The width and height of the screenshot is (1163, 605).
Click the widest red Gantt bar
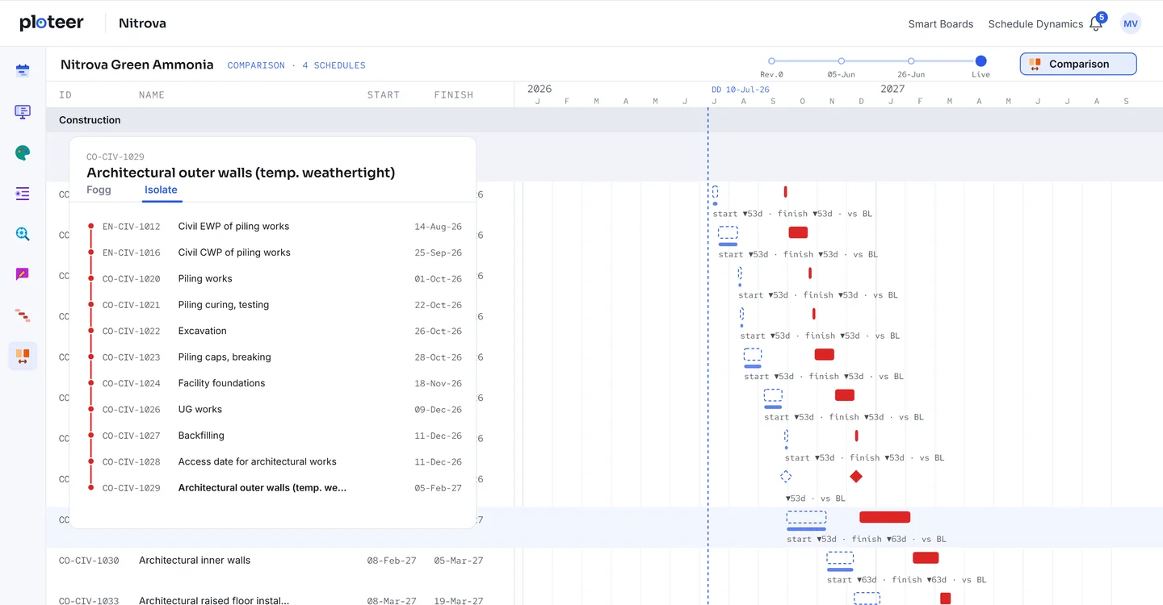click(885, 517)
